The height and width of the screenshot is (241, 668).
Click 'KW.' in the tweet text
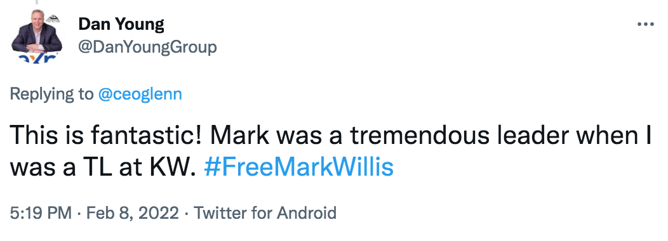click(172, 167)
